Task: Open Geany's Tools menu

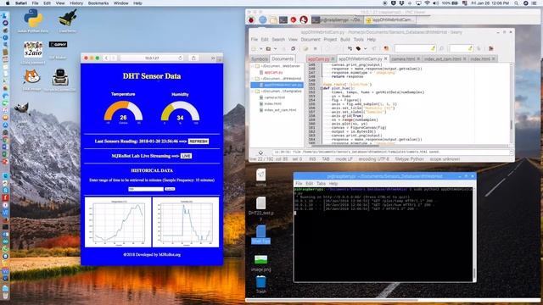Action: pyautogui.click(x=359, y=40)
